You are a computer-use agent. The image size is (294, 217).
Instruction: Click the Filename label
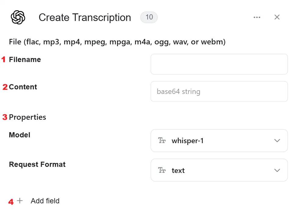[25, 60]
